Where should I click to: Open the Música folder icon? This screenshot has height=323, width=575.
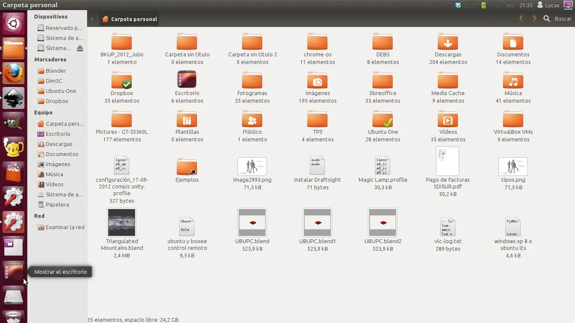[513, 81]
